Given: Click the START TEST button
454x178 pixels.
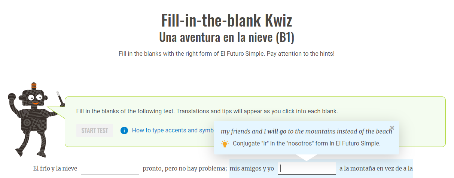Looking at the screenshot, I should pyautogui.click(x=95, y=131).
